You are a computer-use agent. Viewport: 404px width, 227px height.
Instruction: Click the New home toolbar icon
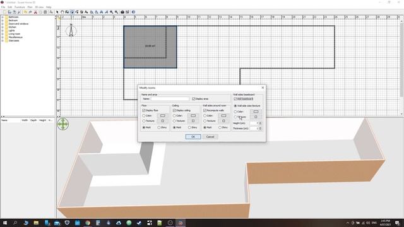(x=4, y=12)
